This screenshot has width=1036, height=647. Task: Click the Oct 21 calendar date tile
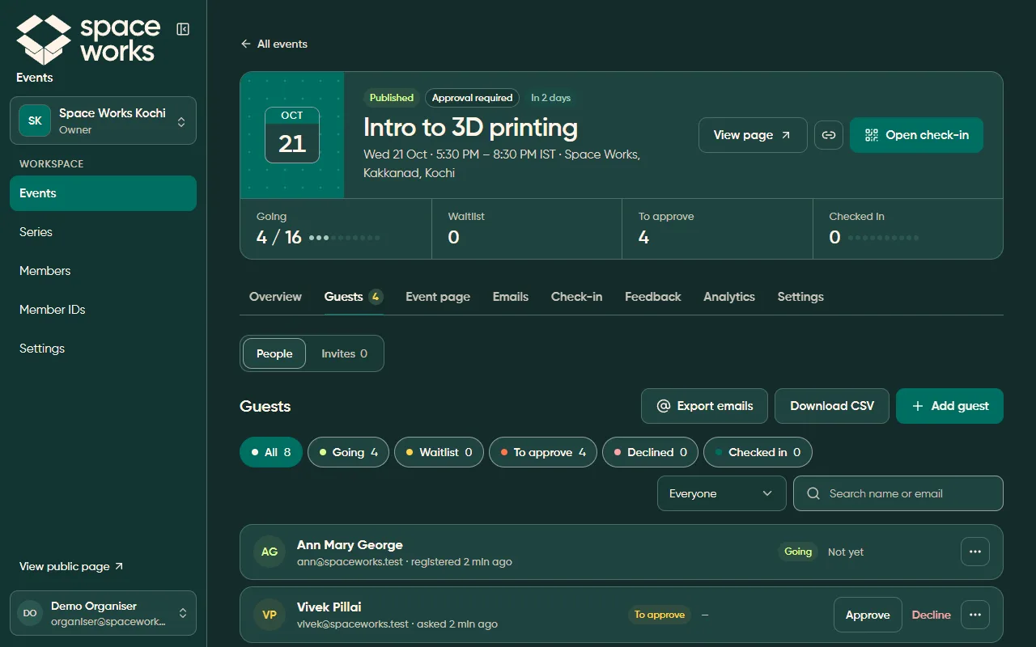(x=292, y=135)
